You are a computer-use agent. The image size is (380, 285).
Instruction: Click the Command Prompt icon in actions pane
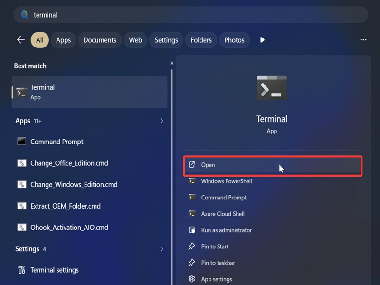click(192, 197)
